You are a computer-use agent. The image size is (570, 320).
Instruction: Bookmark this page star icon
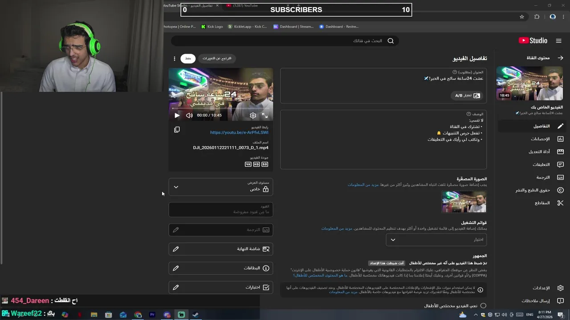[x=522, y=17]
